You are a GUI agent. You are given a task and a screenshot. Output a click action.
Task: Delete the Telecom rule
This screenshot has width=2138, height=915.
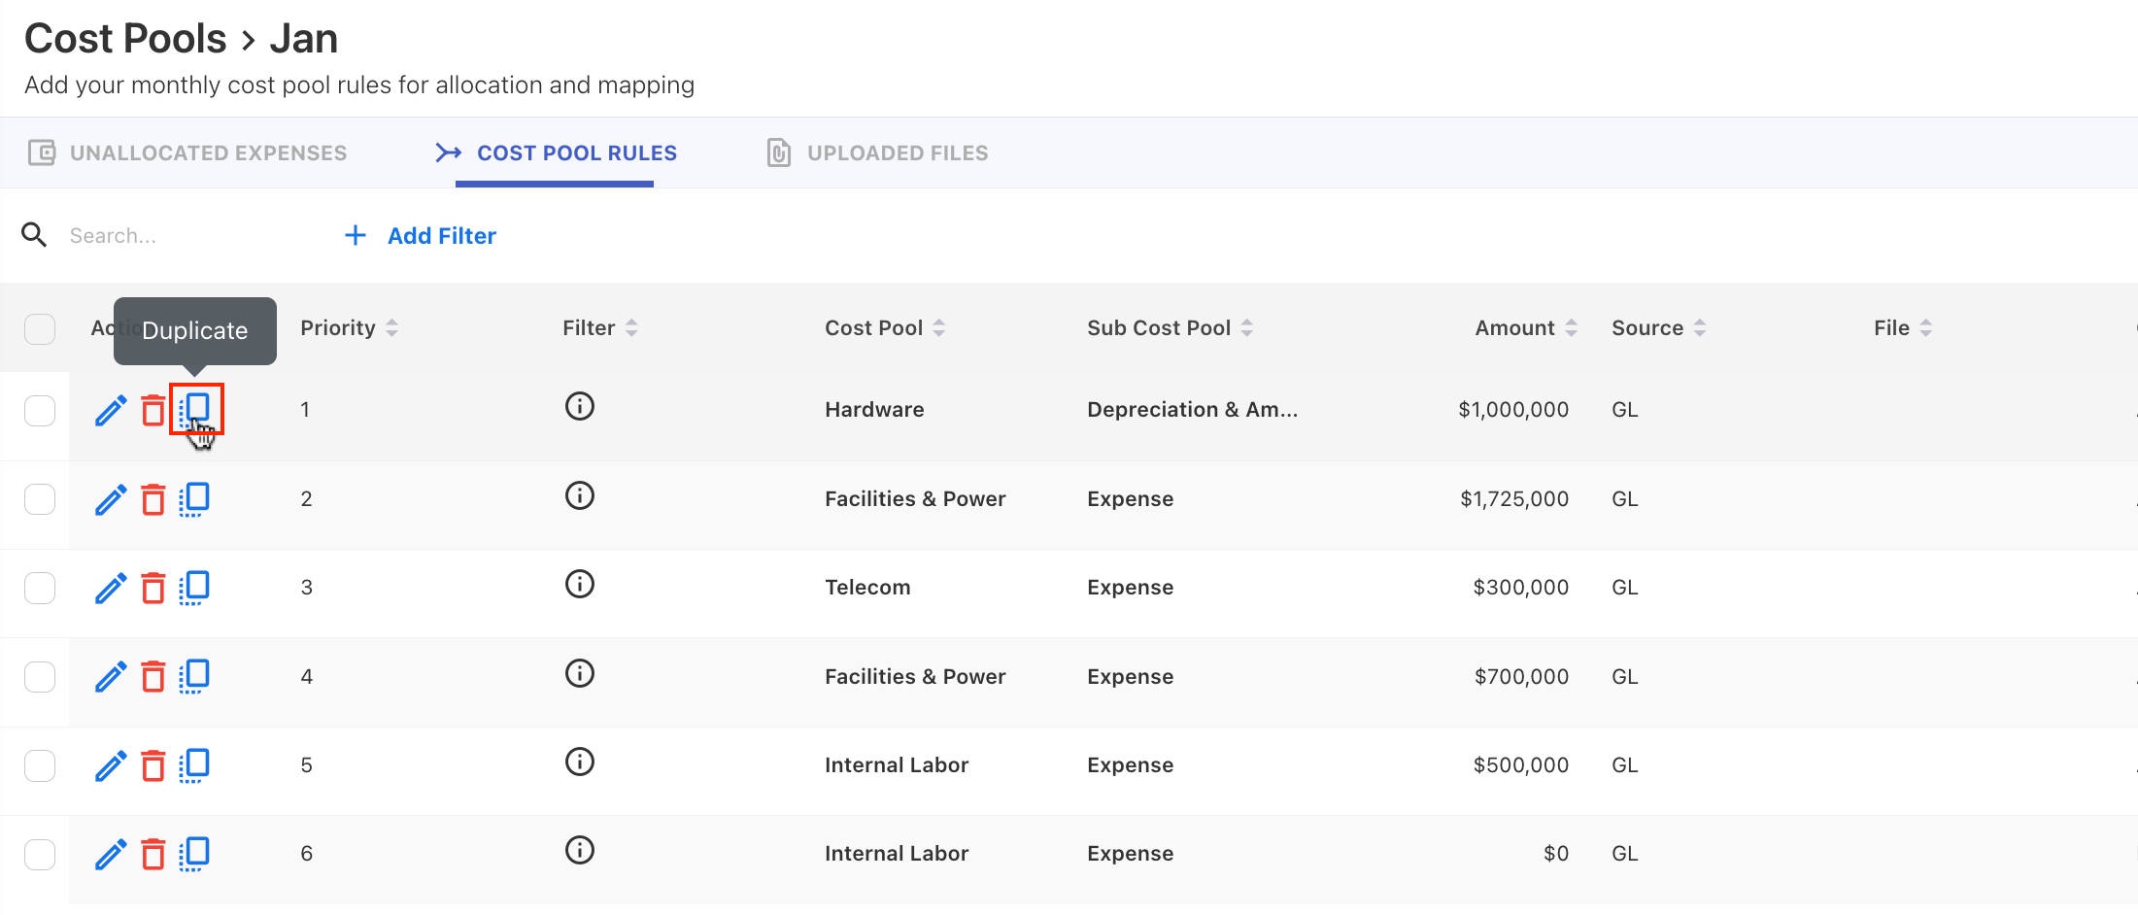[153, 588]
